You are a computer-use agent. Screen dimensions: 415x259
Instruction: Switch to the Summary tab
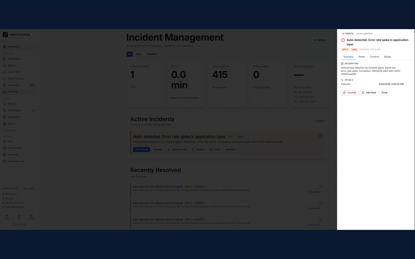[x=349, y=57]
